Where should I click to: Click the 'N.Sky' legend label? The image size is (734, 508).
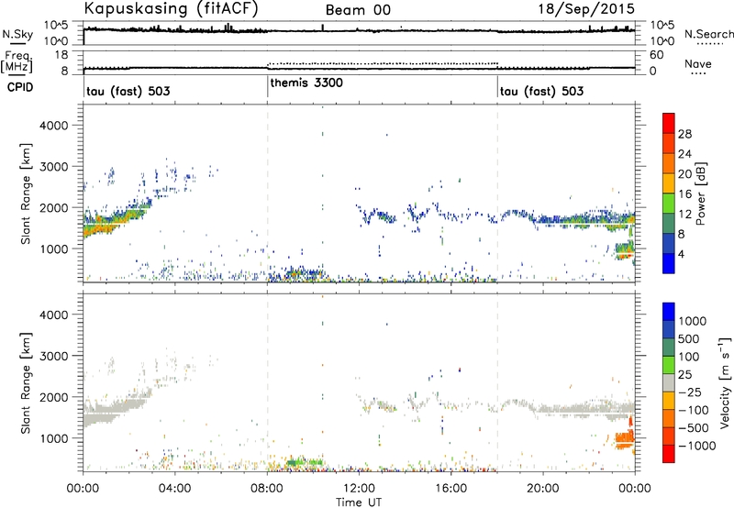[17, 34]
